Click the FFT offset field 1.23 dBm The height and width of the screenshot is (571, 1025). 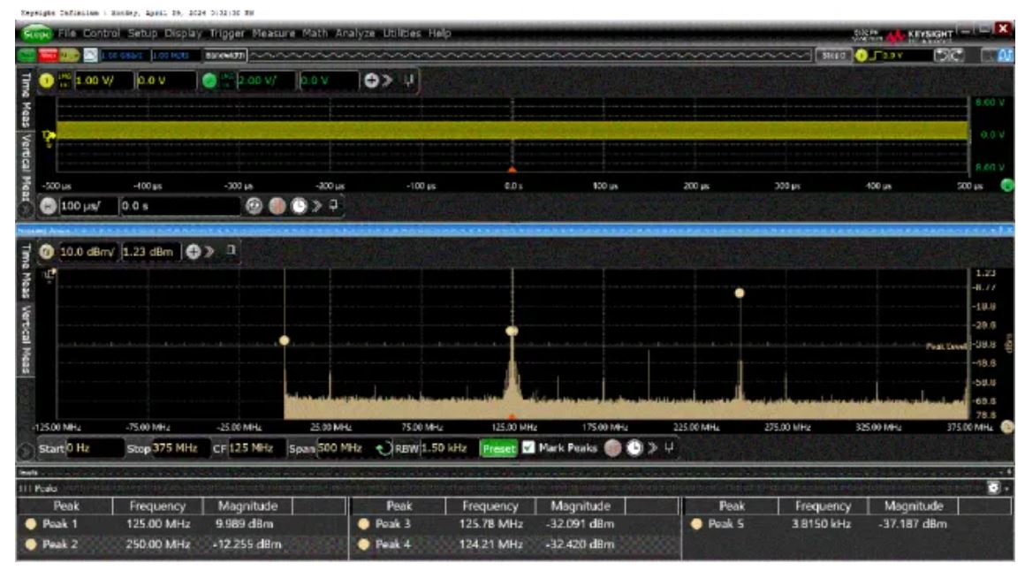click(150, 252)
